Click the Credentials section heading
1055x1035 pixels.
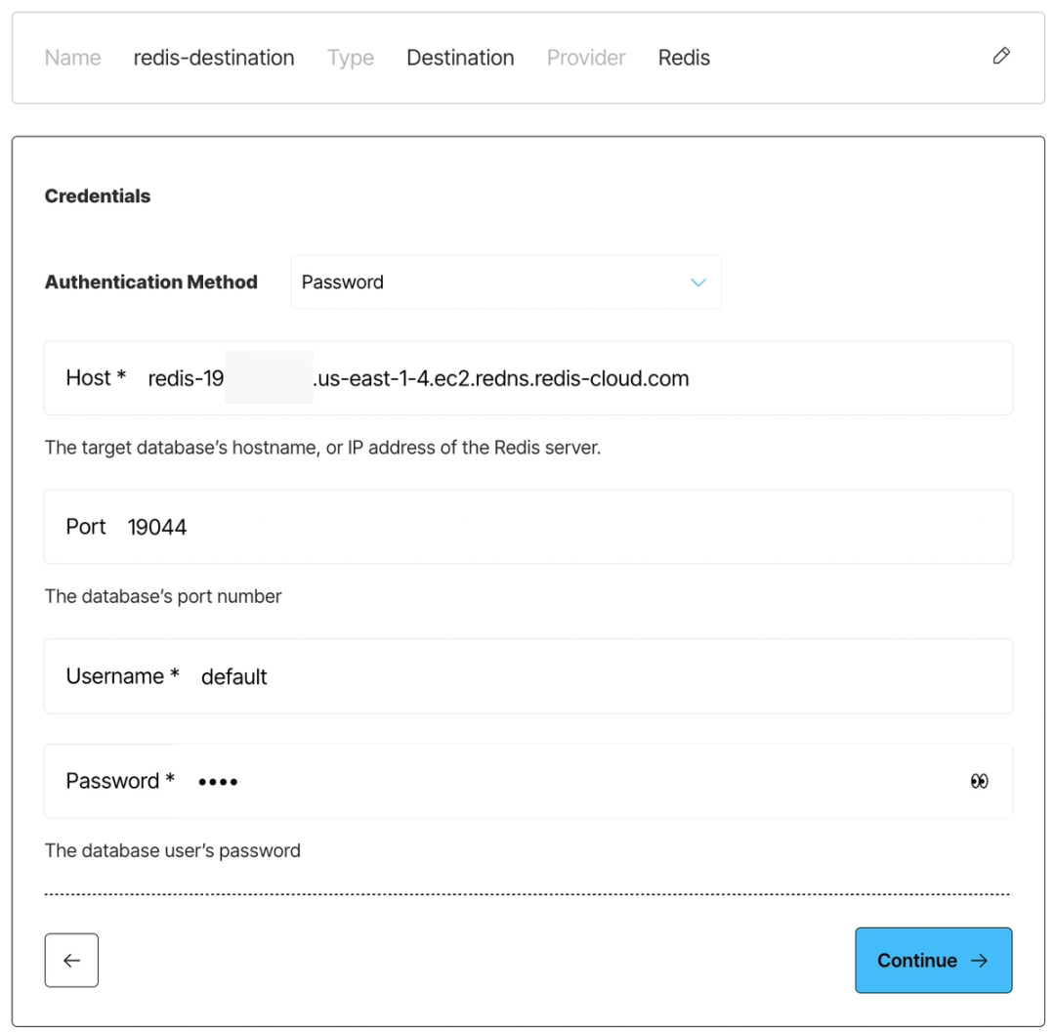click(97, 195)
